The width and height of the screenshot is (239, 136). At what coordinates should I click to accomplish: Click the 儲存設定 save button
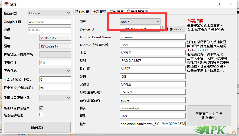pos(37,127)
